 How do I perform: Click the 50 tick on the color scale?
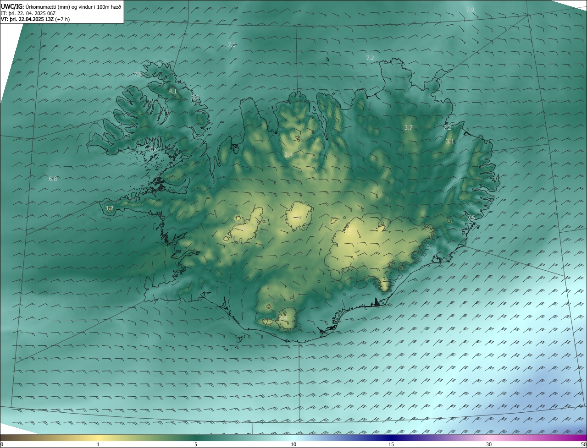pos(583,444)
